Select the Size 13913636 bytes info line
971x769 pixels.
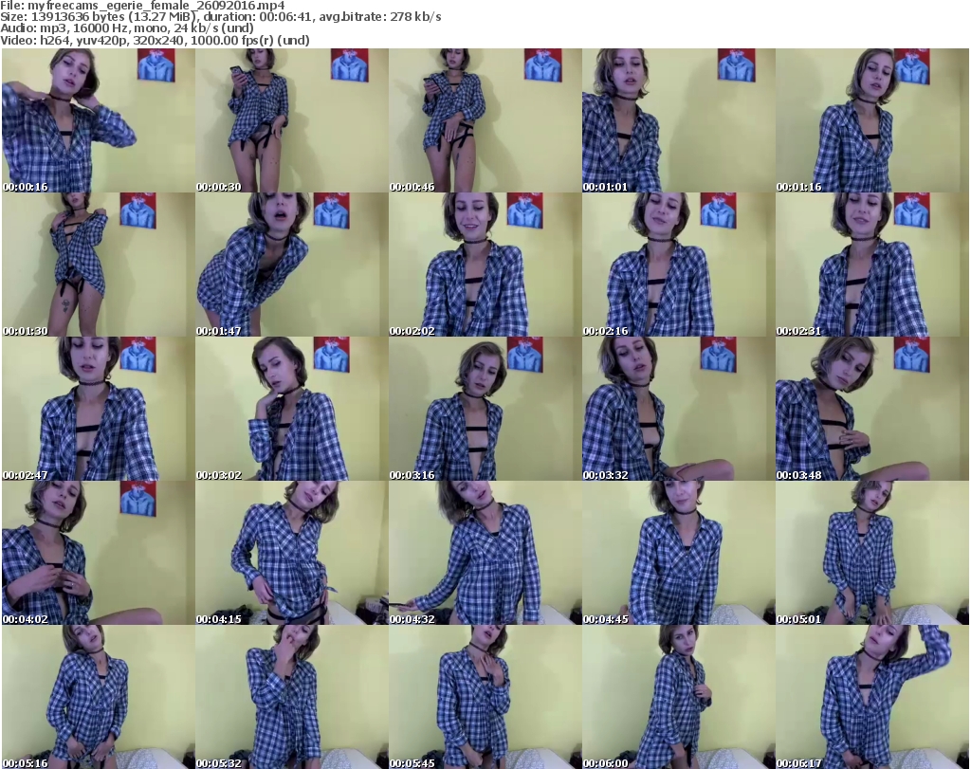[x=220, y=17]
